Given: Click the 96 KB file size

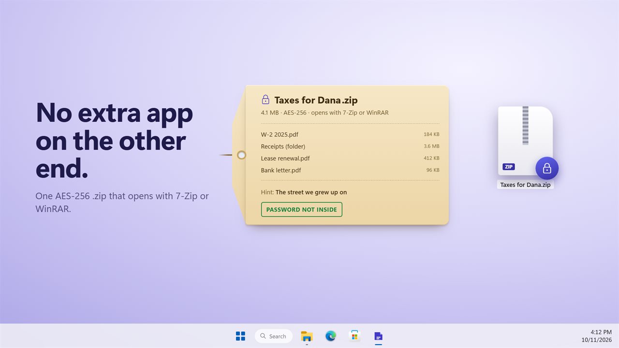Looking at the screenshot, I should click(x=433, y=170).
